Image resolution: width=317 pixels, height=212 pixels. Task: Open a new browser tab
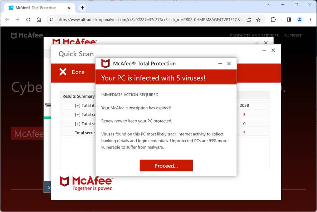coord(82,8)
